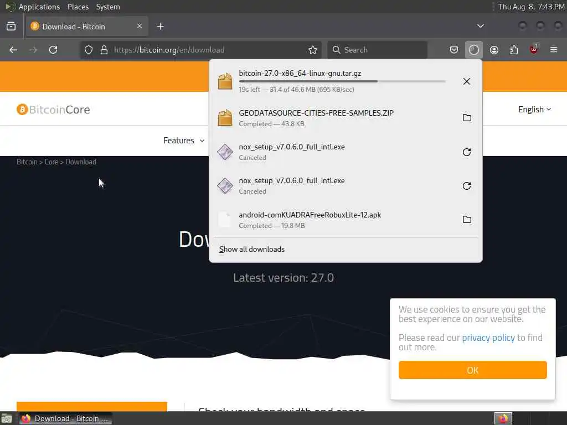Open a new tab with plus button

click(160, 27)
